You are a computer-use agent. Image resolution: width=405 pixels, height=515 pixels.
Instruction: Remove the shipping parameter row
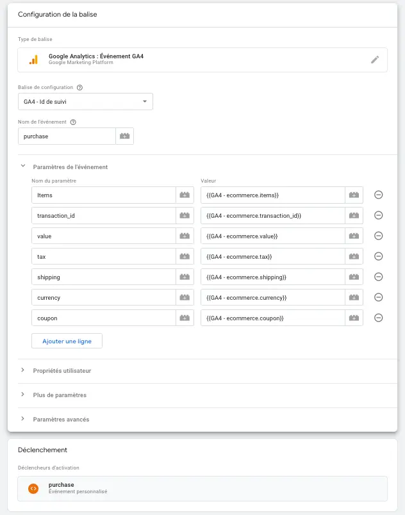pyautogui.click(x=378, y=277)
